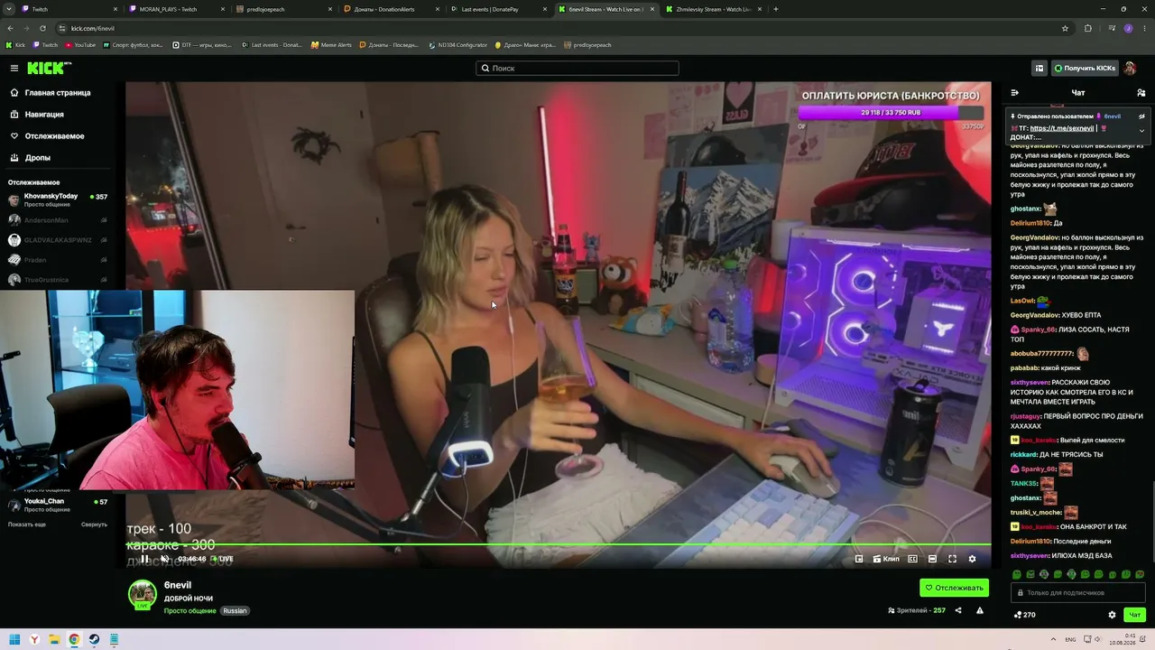
Task: Expand the pinned message chevron
Action: click(x=1141, y=130)
